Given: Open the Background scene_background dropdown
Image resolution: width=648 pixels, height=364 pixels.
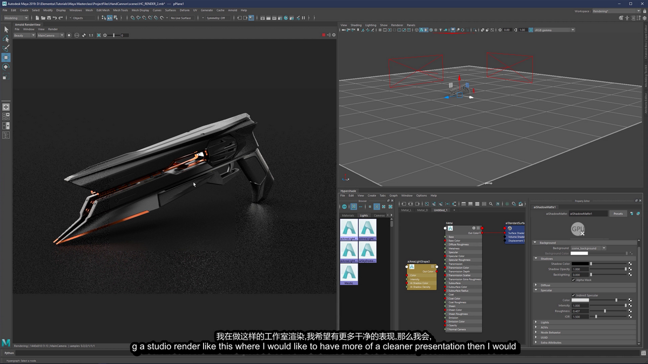Looking at the screenshot, I should coord(589,248).
